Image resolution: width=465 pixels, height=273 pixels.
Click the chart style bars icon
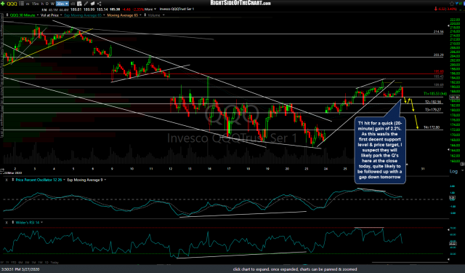pyautogui.click(x=73, y=4)
